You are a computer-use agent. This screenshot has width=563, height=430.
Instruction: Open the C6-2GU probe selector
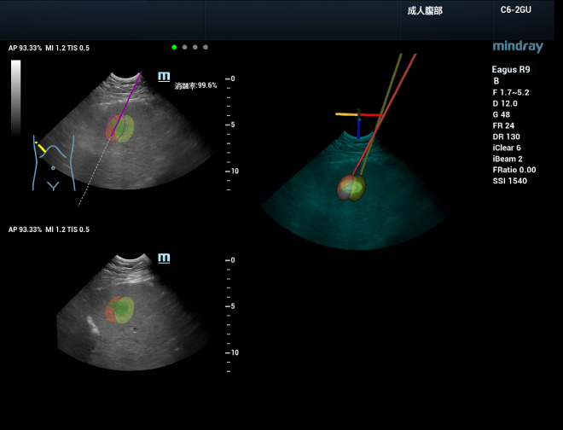517,11
